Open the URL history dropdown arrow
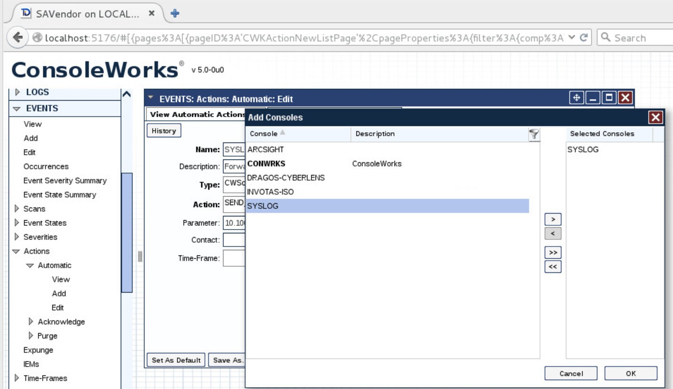Screen dimensions: 673x389 [571, 38]
